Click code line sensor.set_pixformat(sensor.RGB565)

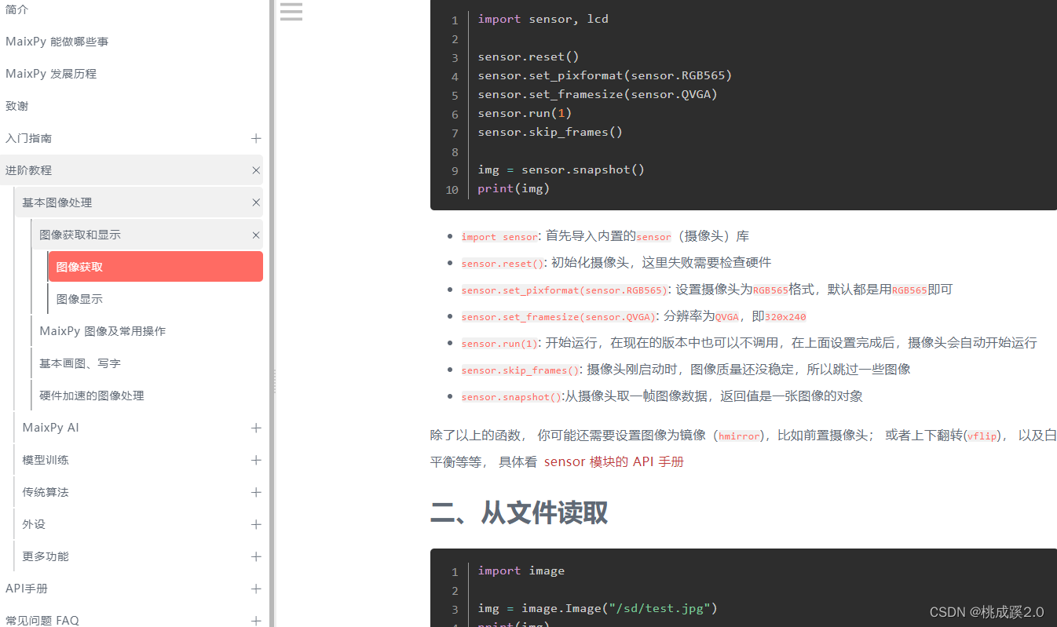click(x=605, y=75)
